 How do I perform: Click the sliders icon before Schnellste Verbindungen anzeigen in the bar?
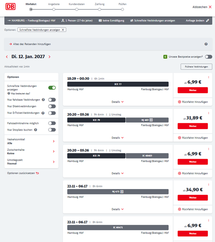click(x=132, y=21)
